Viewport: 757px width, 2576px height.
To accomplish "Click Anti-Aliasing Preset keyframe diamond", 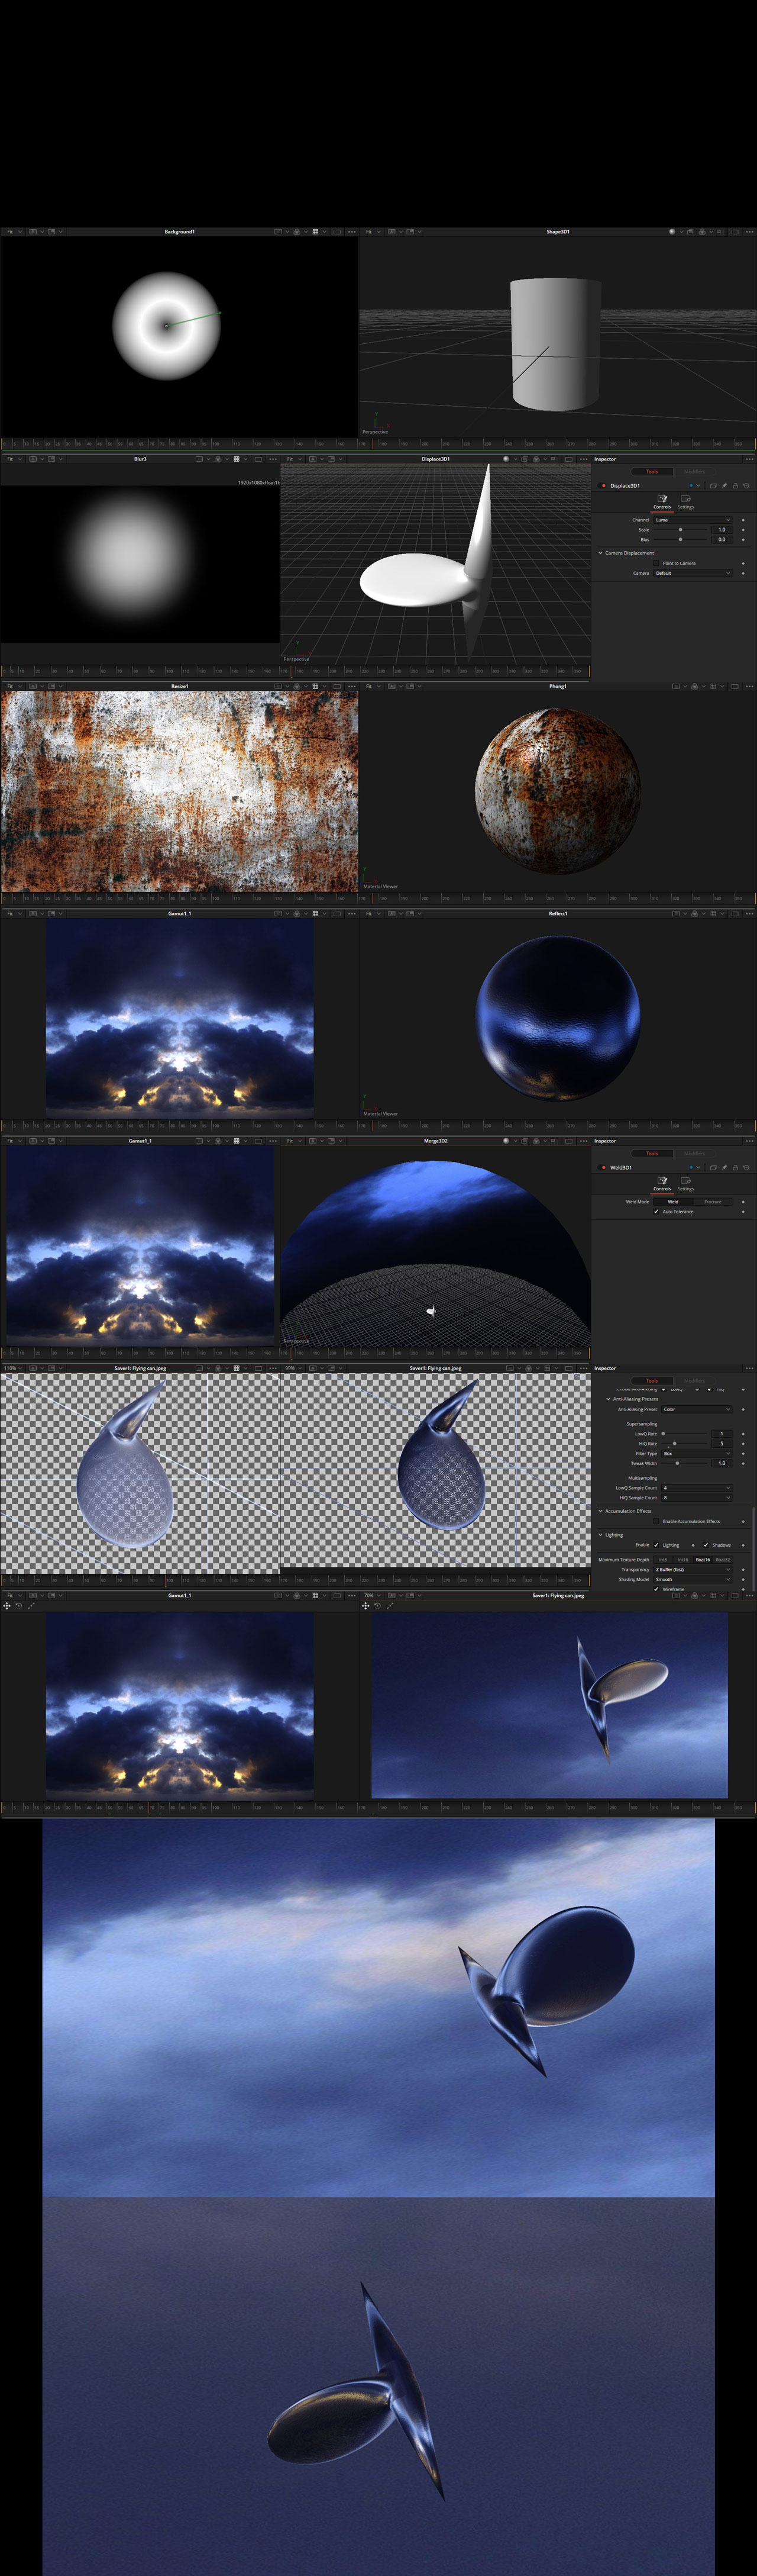I will click(x=743, y=1410).
